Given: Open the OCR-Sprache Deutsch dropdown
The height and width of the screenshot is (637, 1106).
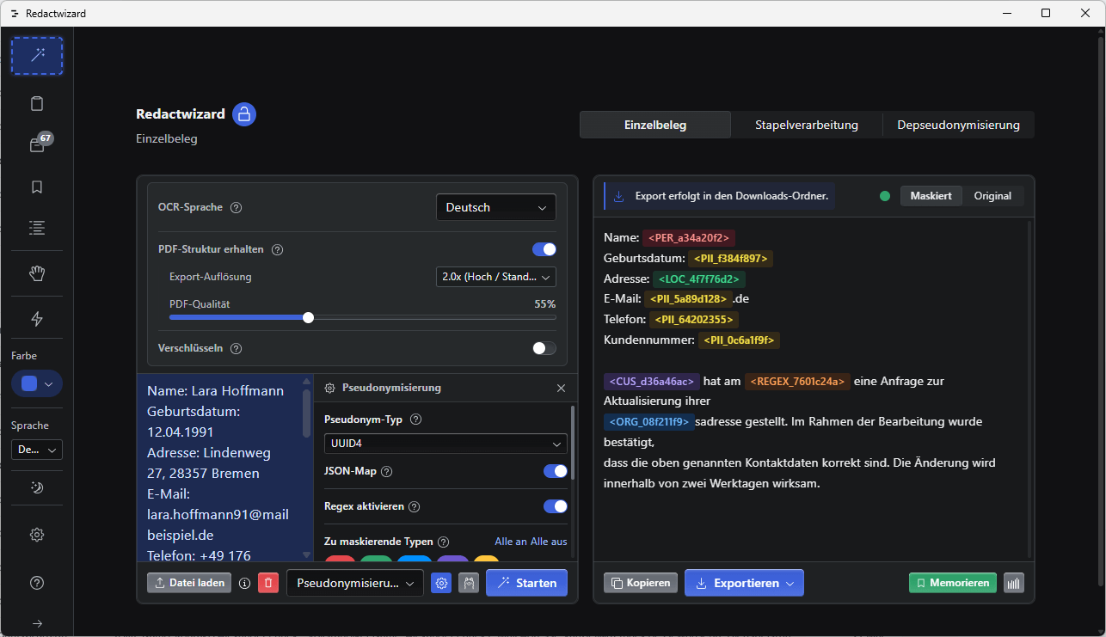Looking at the screenshot, I should click(x=496, y=207).
